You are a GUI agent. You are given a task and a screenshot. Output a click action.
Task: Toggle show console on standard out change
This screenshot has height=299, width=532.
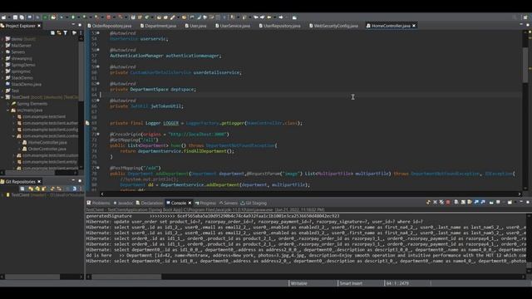[x=476, y=203]
